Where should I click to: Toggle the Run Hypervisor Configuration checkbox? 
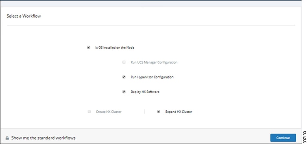(124, 77)
